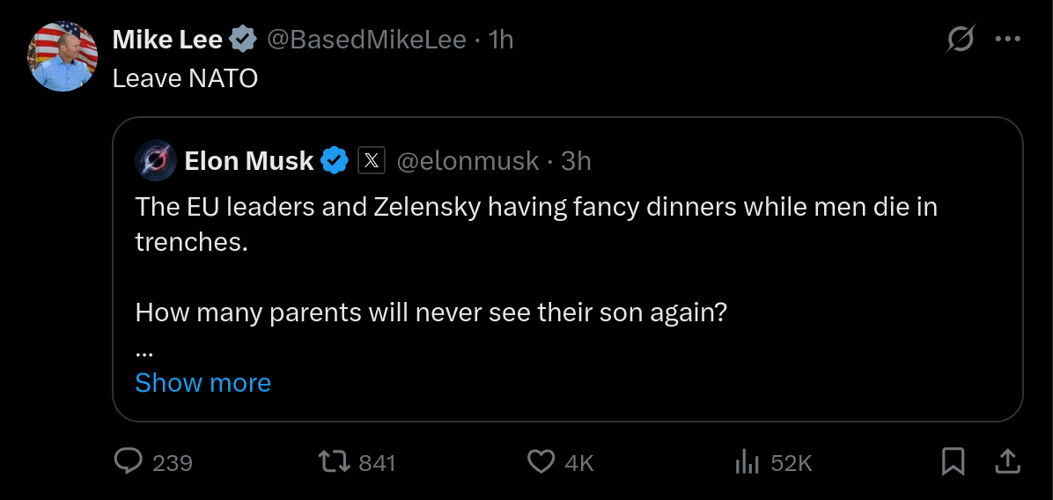
Task: Like the post with the heart icon
Action: pos(541,462)
